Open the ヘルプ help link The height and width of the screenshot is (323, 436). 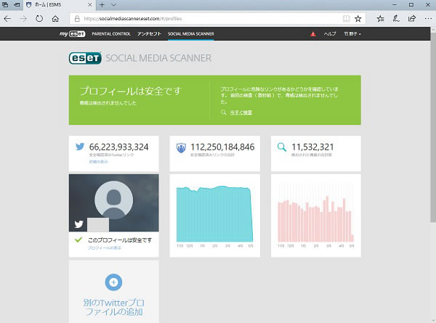(x=330, y=33)
